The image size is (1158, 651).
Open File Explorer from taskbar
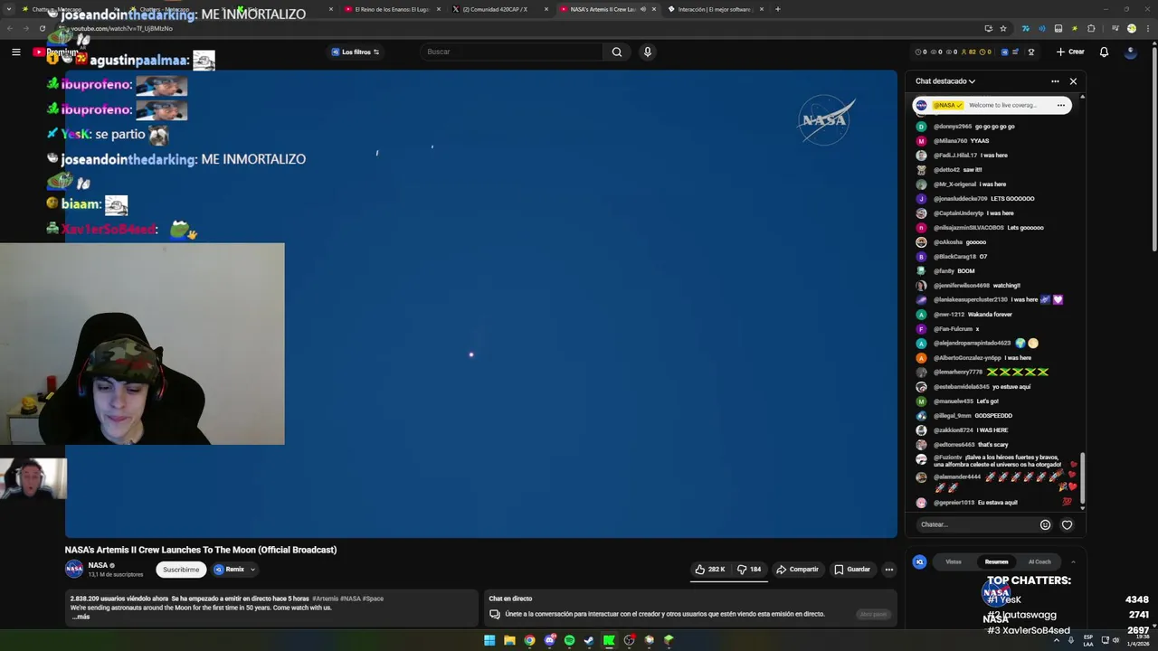coord(509,640)
